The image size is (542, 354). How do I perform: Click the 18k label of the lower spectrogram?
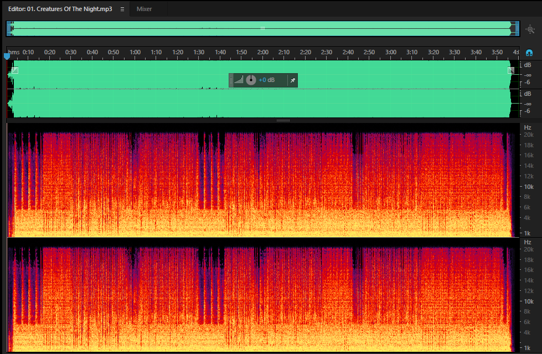pos(529,260)
